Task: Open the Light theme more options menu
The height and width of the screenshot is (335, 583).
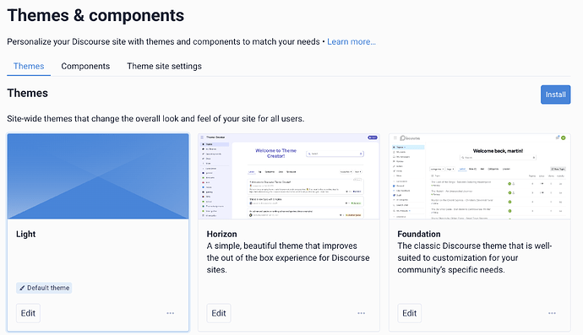Action: (x=171, y=313)
